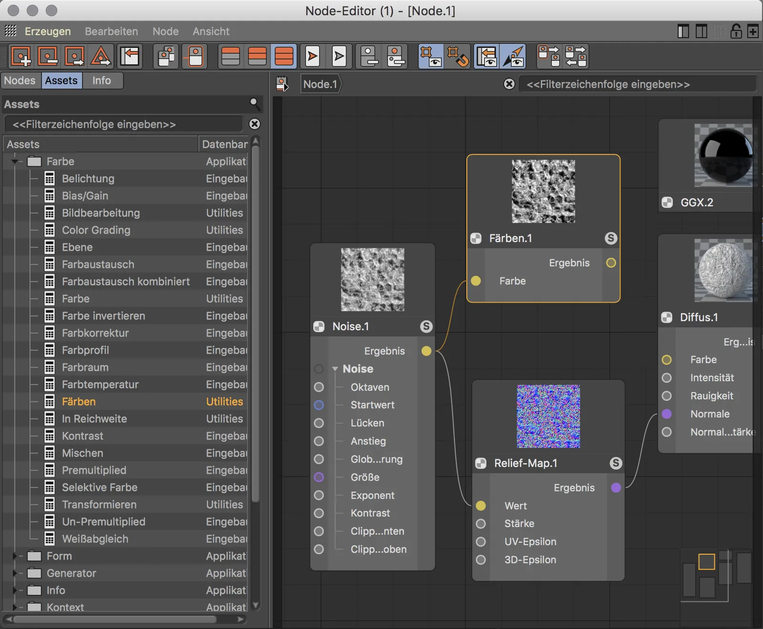Clear the Assets filter with the X button
763x629 pixels.
255,124
